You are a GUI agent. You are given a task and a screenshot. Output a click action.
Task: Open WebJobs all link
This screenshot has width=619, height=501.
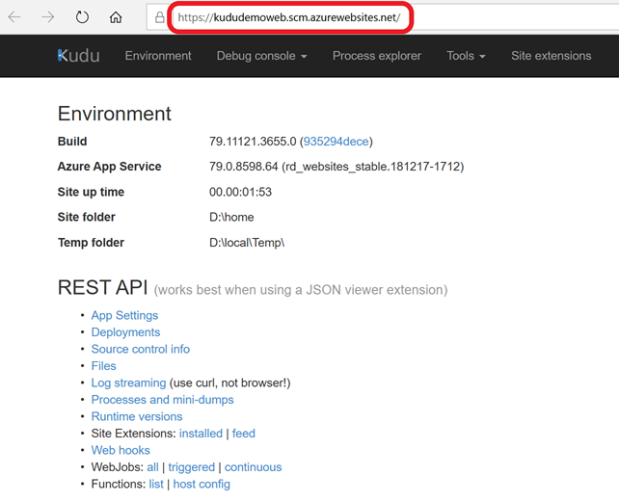pos(152,467)
